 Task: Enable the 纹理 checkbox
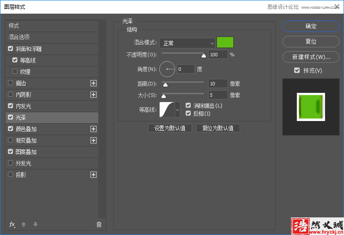click(15, 71)
